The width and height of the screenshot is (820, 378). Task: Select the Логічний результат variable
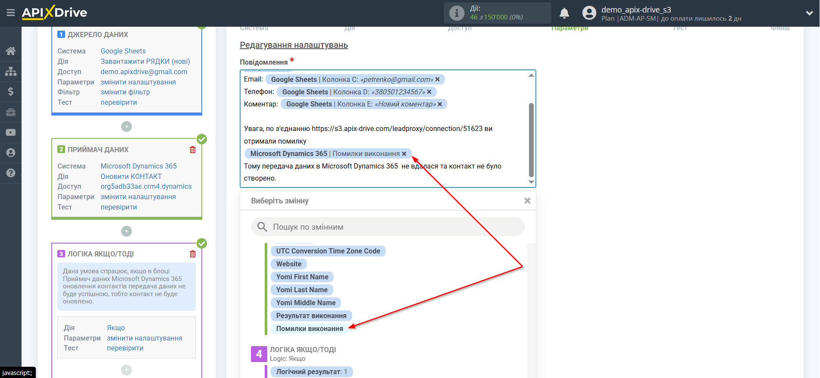312,372
